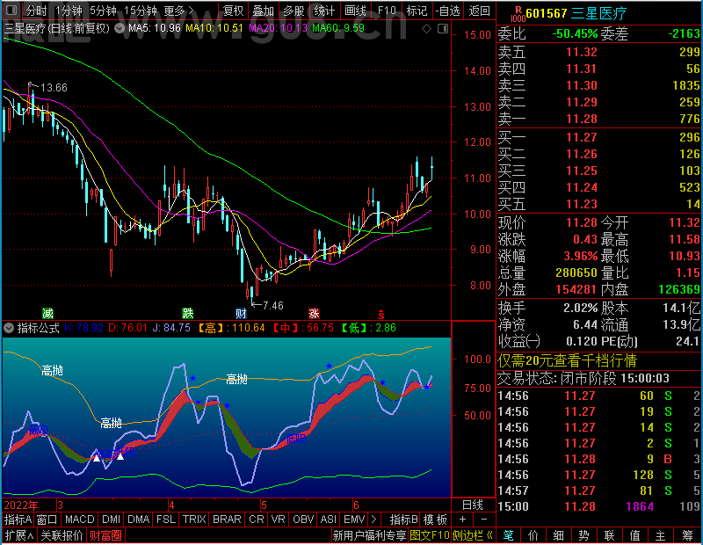703x545 pixels.
Task: Open F10 company info
Action: point(387,11)
